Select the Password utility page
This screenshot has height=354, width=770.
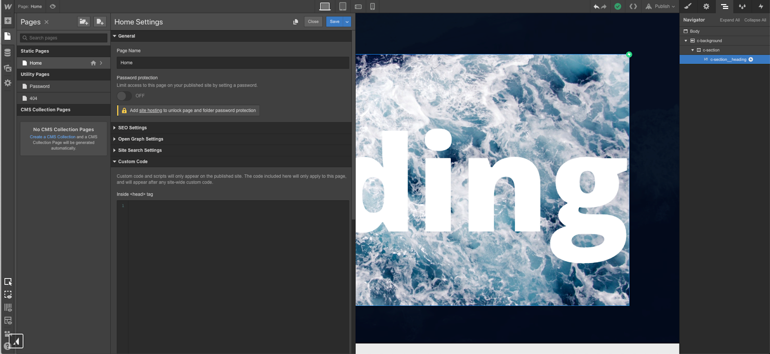click(64, 86)
